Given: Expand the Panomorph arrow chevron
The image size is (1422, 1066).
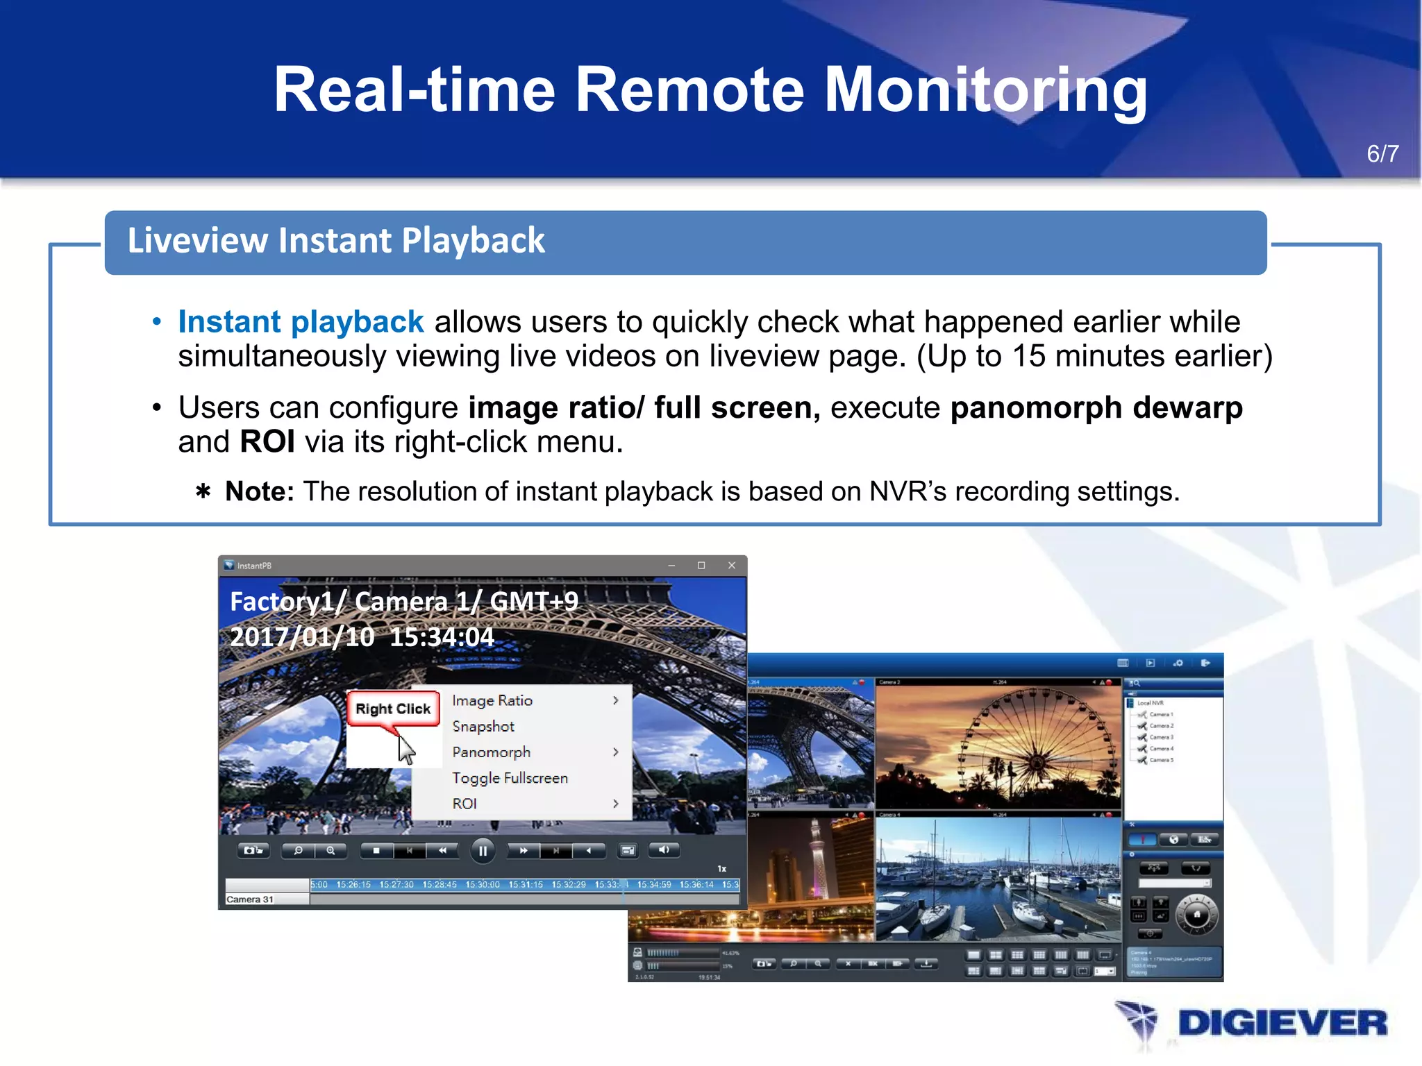Looking at the screenshot, I should 616,752.
